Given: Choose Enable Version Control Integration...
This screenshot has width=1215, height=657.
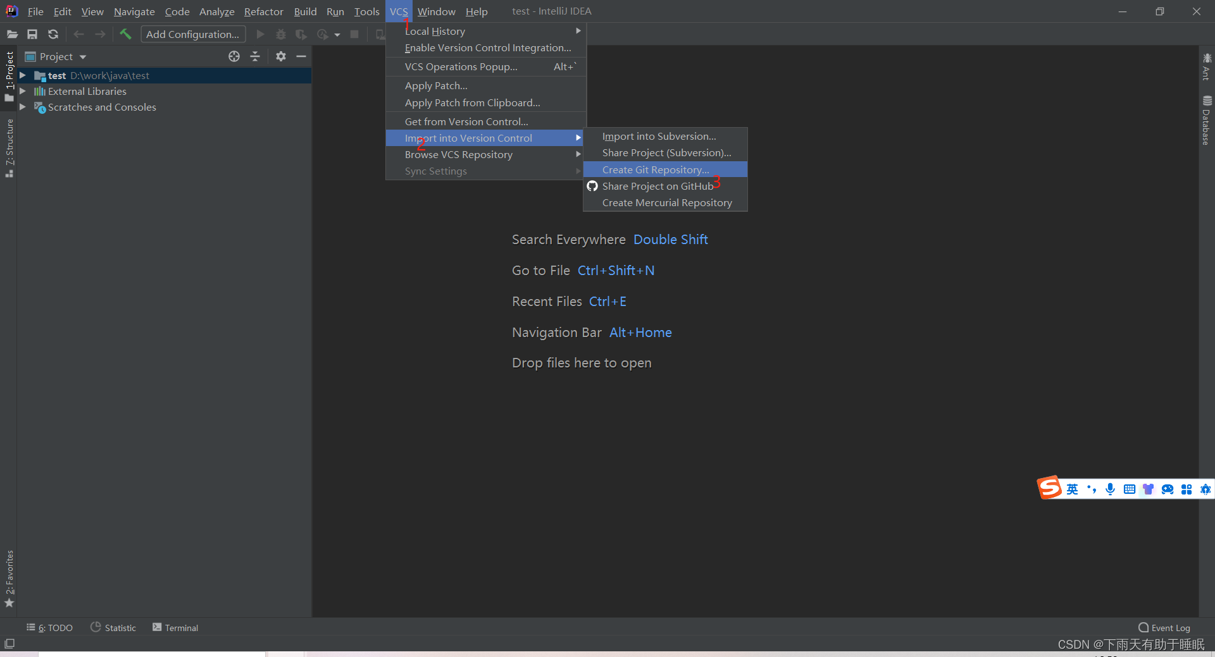Looking at the screenshot, I should click(x=486, y=47).
